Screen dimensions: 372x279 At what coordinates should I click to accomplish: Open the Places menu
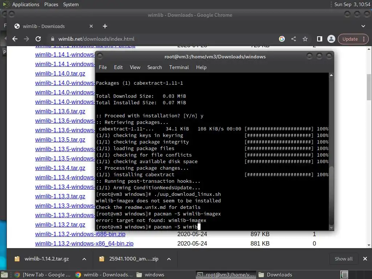(51, 4)
